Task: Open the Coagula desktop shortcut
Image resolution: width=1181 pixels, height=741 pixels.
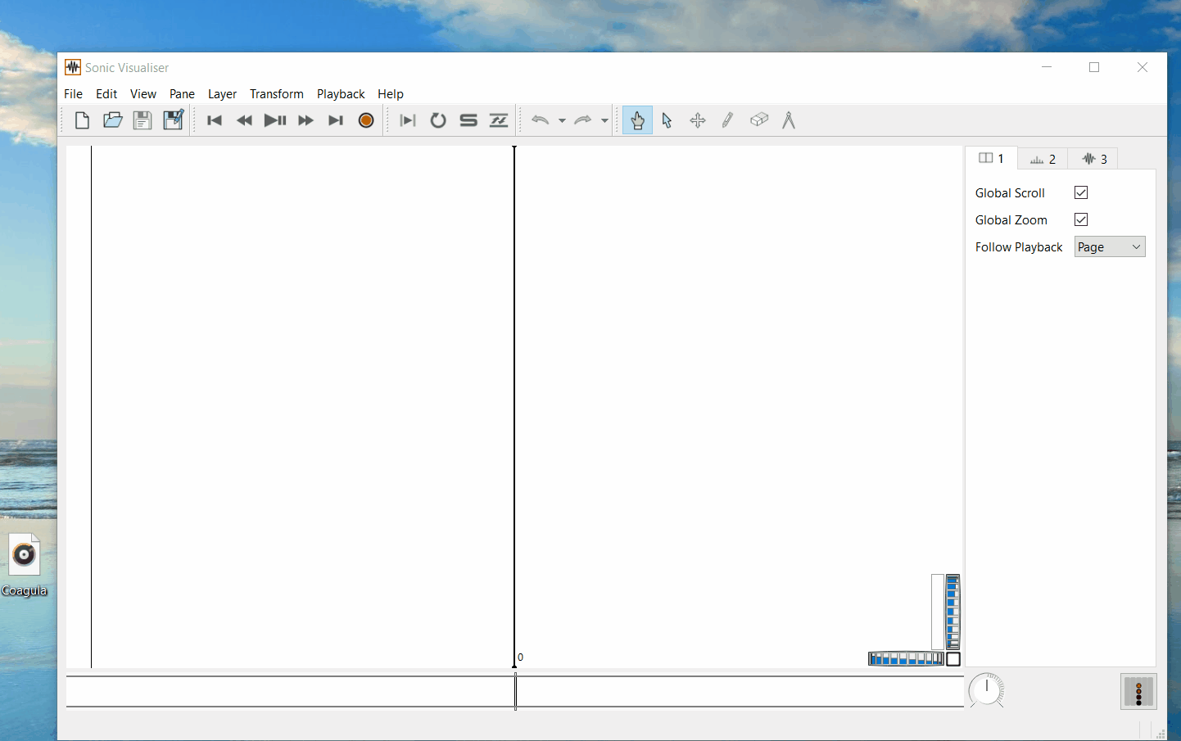Action: click(25, 566)
